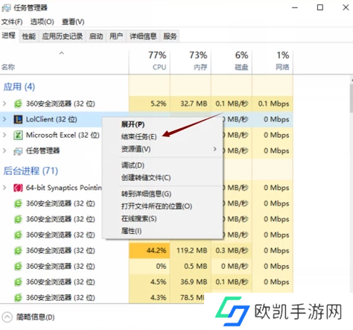
Task: Click the 360 browser icon in the Apps group
Action: tap(18, 104)
